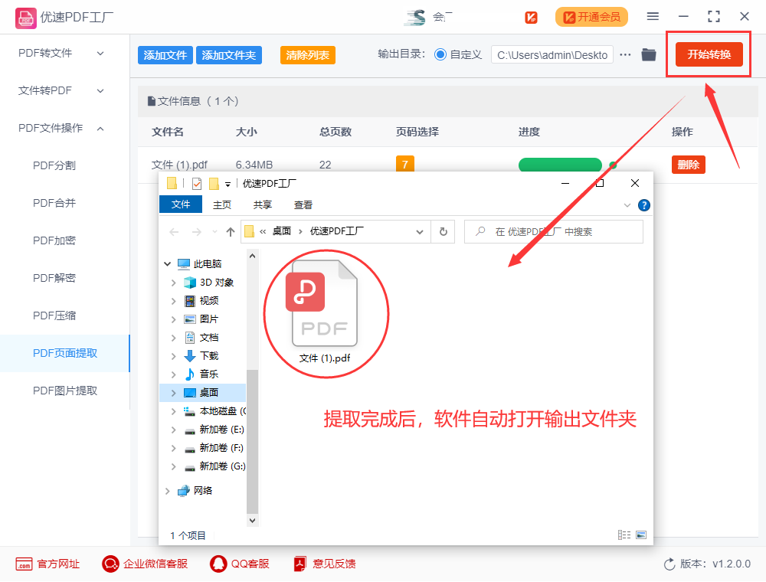Click the green conversion progress bar

560,165
